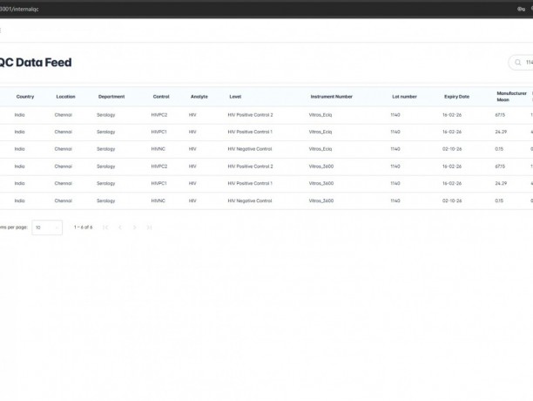Sort by Instrument Number column header
Screen dimensions: 533x401
tap(332, 97)
